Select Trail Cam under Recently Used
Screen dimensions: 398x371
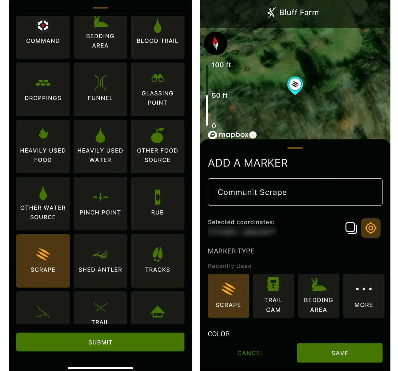click(273, 296)
